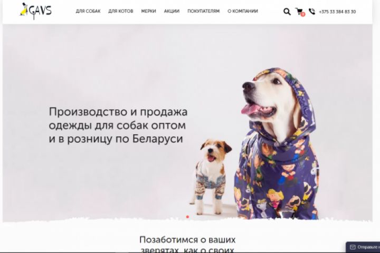Select the orange slider dot indicator
Screen dimensions: 380x253
[187, 217]
